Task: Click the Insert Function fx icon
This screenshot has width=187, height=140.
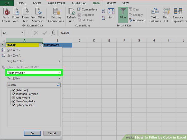Action: click(x=53, y=33)
